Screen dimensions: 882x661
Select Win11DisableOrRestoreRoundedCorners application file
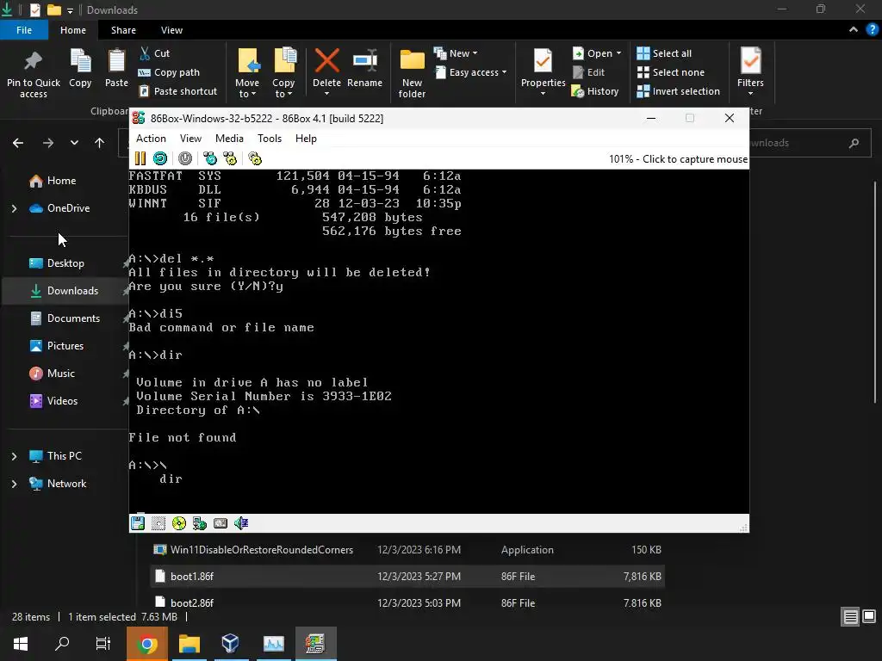tap(407, 550)
